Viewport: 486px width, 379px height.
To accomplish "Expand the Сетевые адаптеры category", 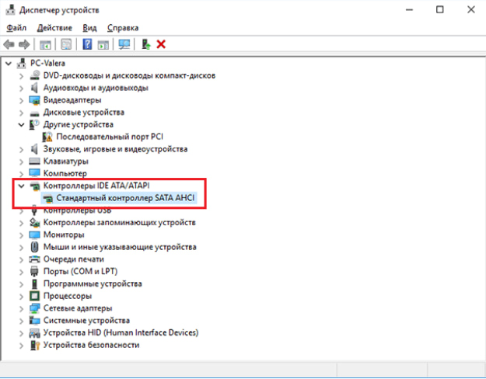I will coord(21,308).
